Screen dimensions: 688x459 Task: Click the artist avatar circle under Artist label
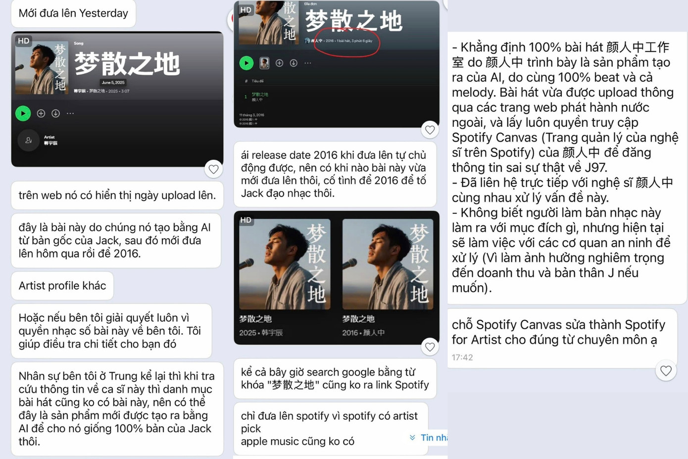point(28,140)
